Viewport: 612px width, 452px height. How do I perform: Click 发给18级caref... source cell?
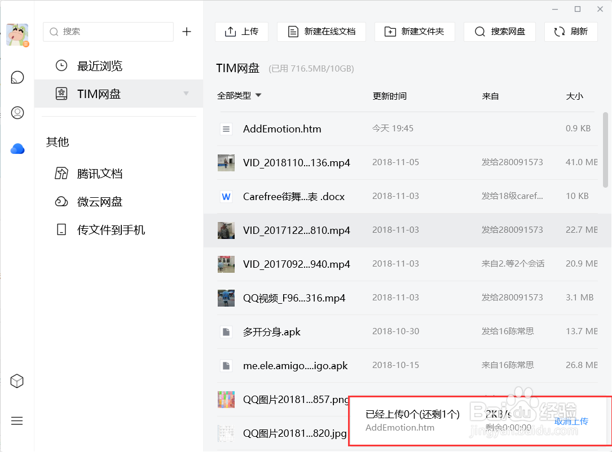[x=512, y=196]
